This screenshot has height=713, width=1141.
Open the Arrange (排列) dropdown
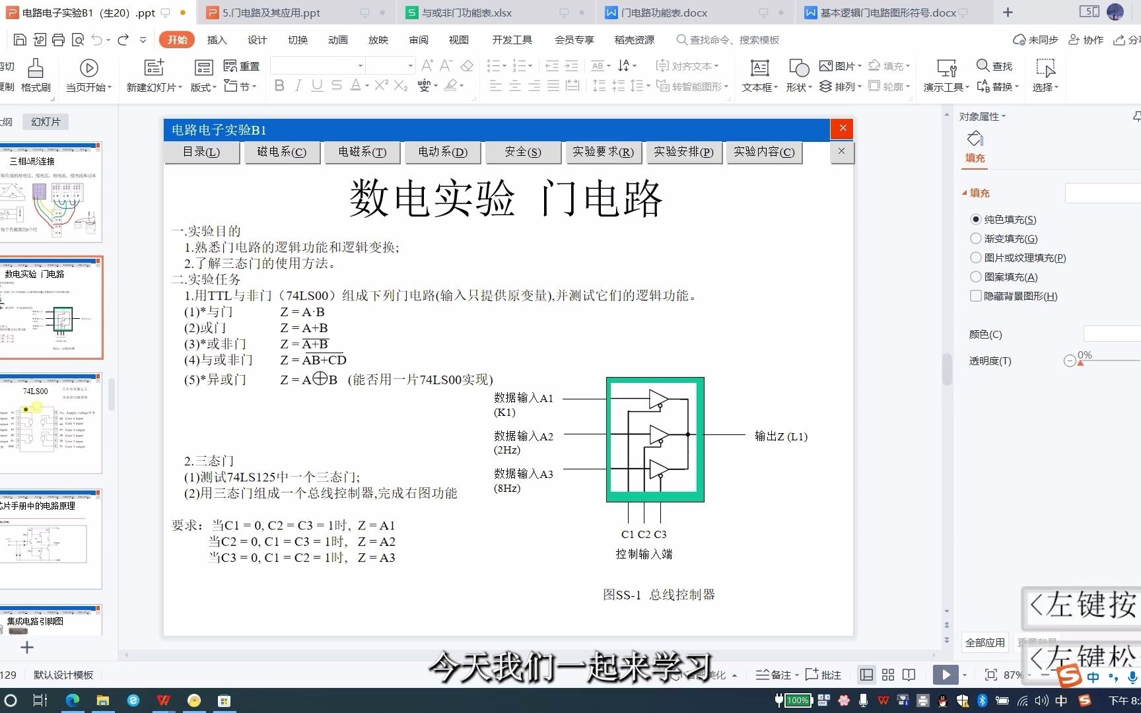click(x=841, y=86)
